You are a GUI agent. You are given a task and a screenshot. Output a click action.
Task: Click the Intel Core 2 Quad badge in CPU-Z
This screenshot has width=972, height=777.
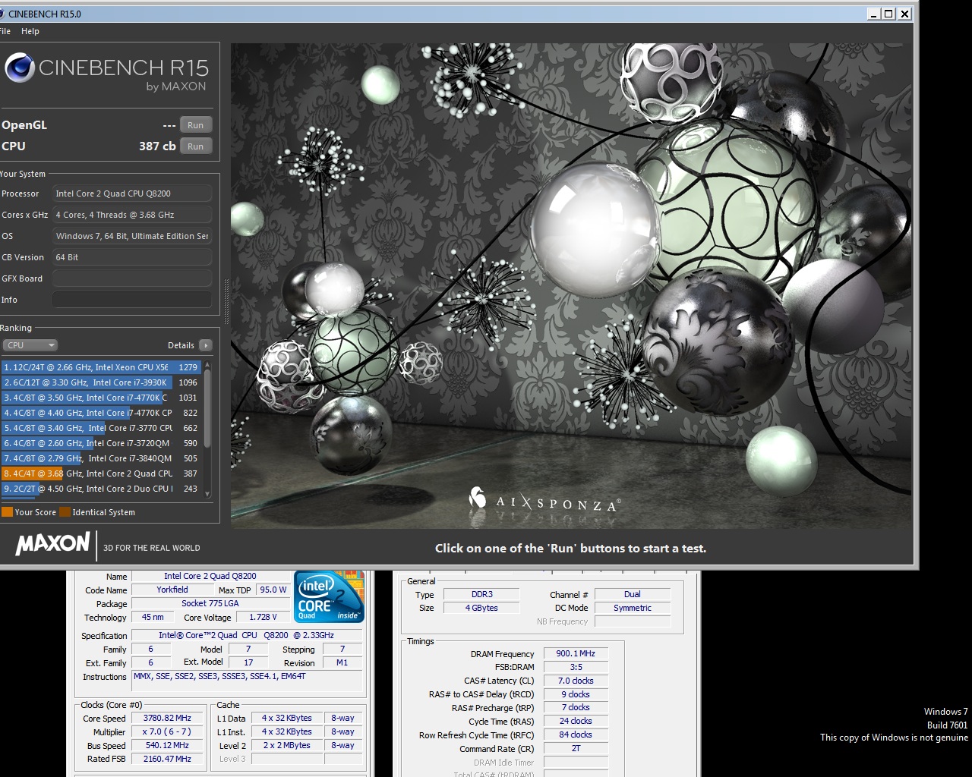[329, 597]
